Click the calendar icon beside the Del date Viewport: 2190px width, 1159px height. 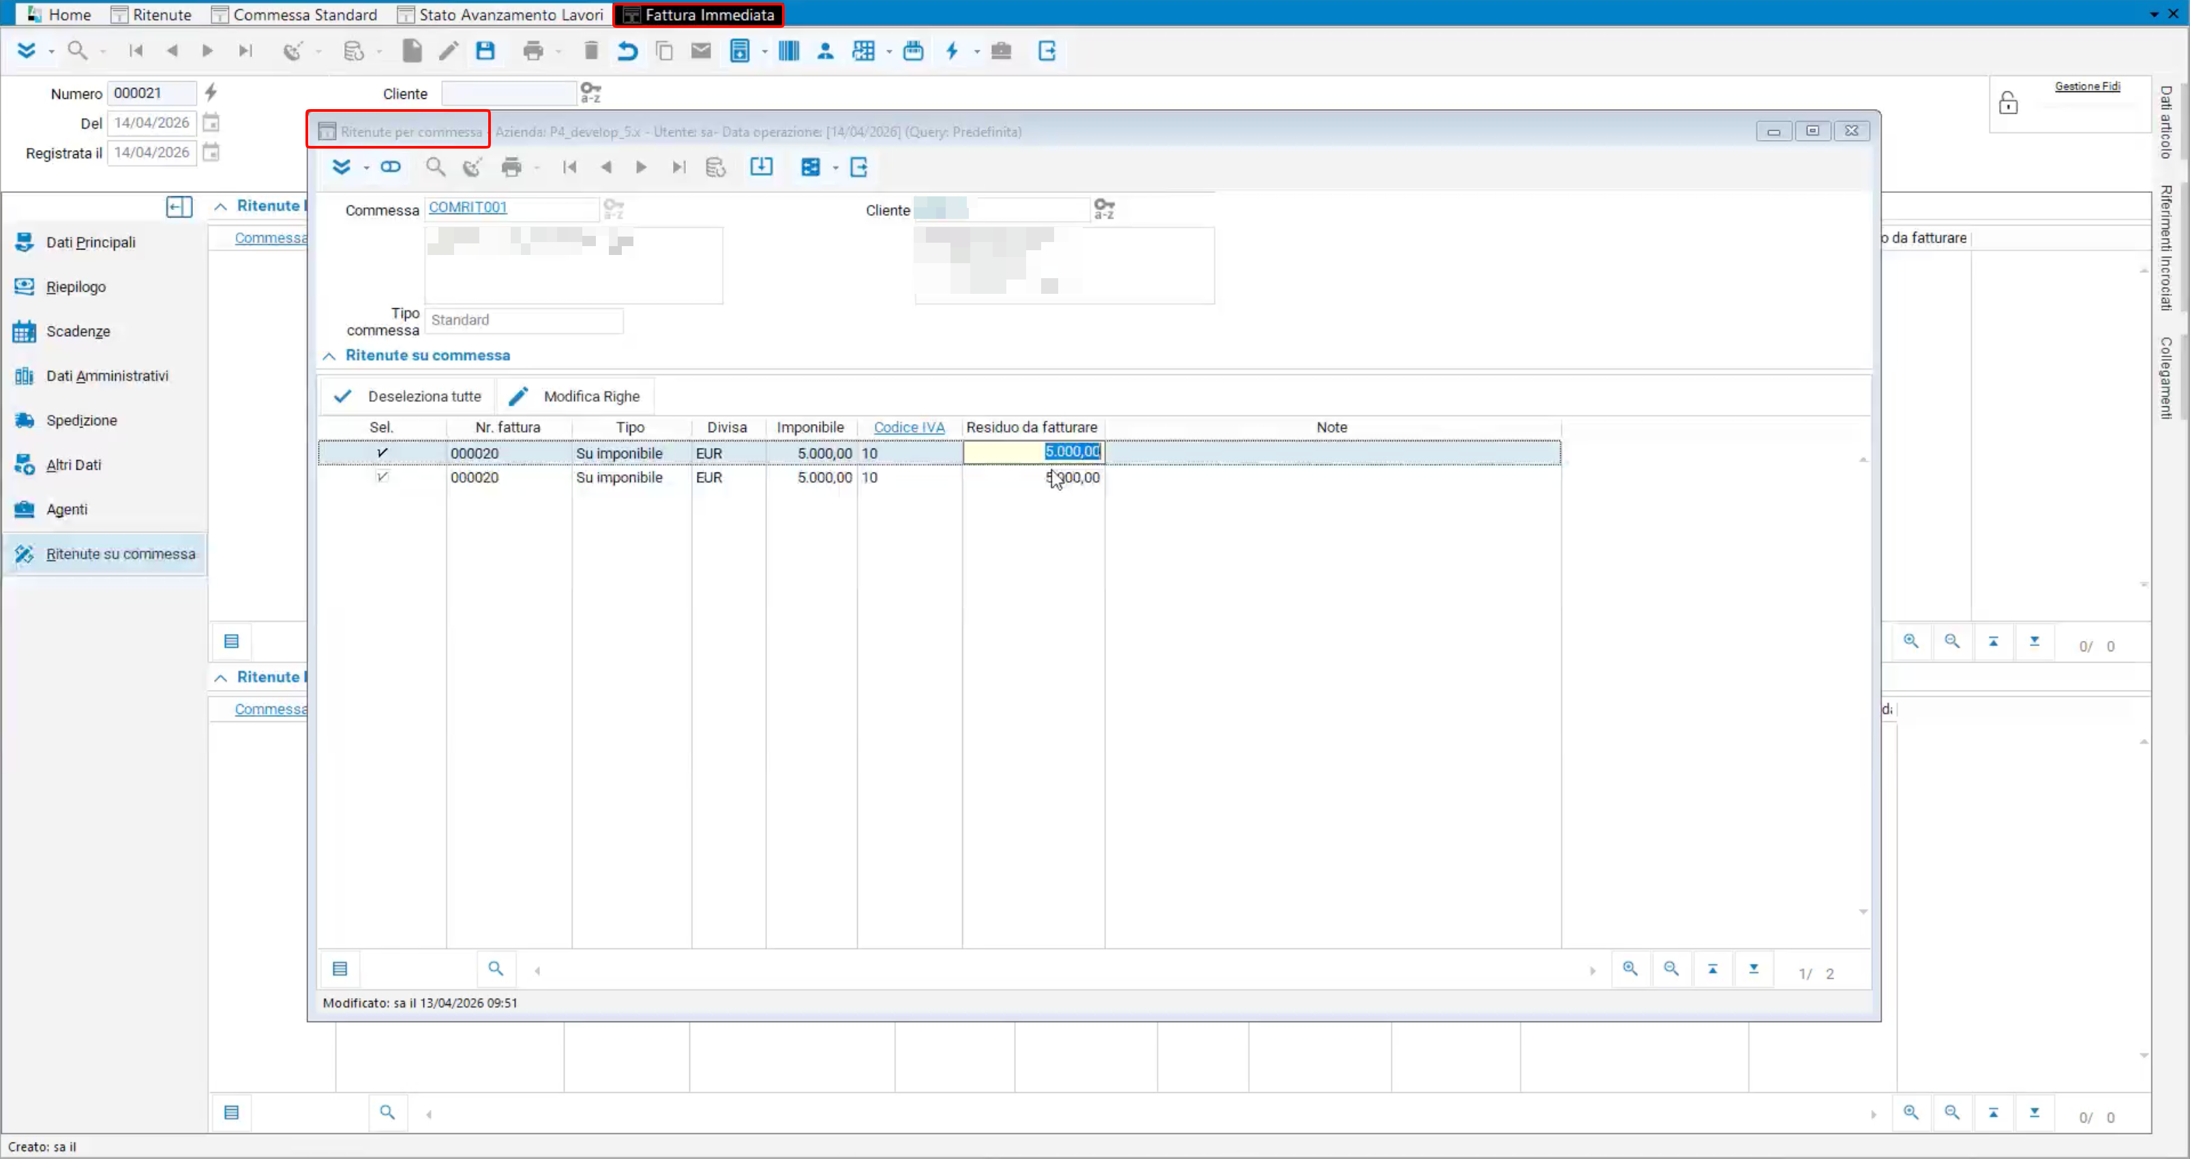coord(211,123)
